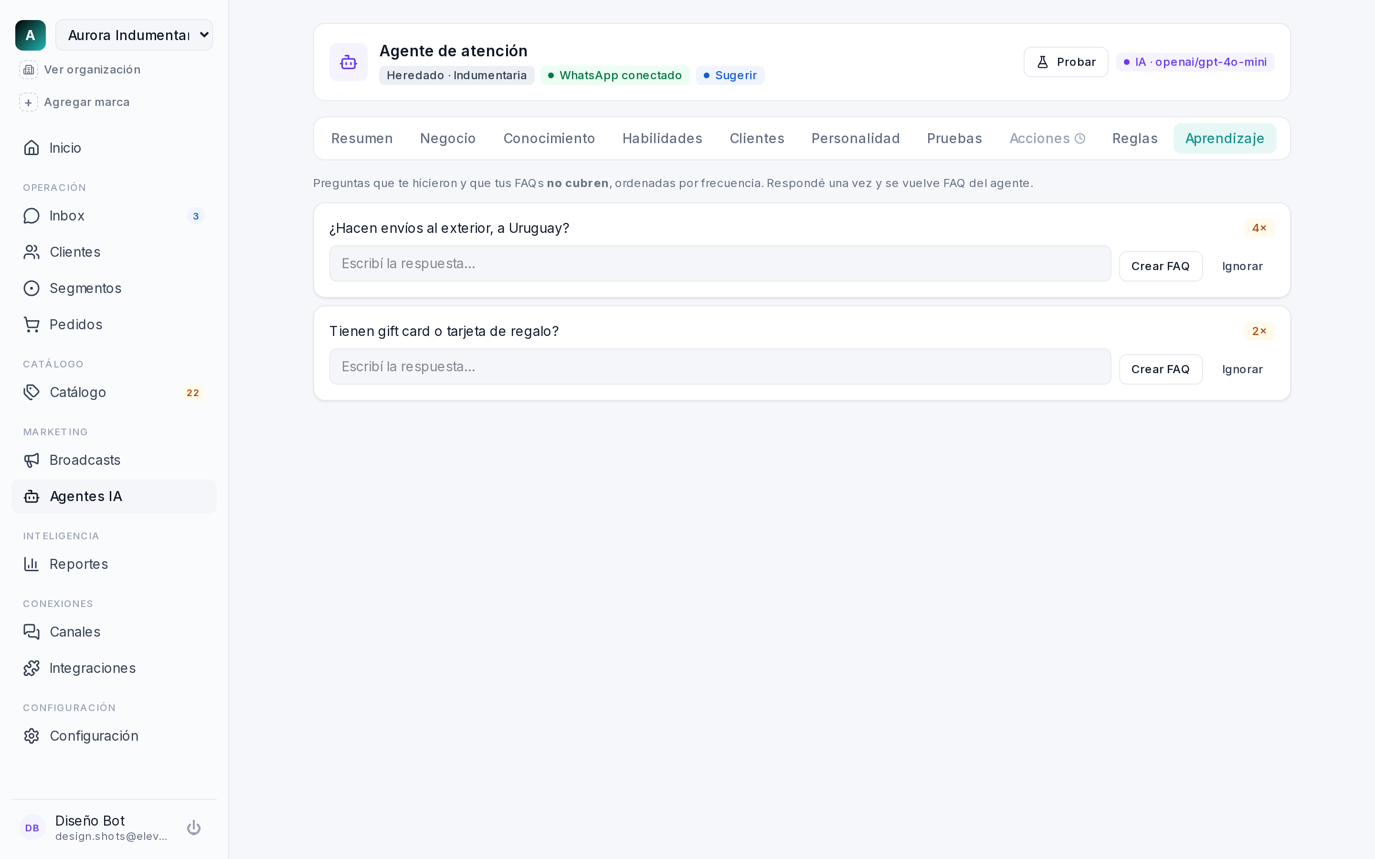Click Crear FAQ for the gift card question
The image size is (1375, 859).
tap(1160, 369)
